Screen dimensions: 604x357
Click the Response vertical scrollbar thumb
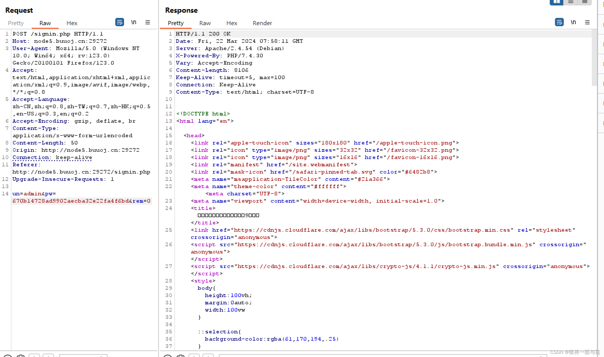[594, 57]
